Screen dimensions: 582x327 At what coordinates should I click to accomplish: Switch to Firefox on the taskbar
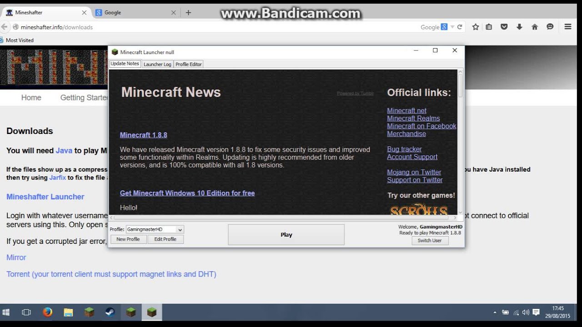tap(47, 312)
